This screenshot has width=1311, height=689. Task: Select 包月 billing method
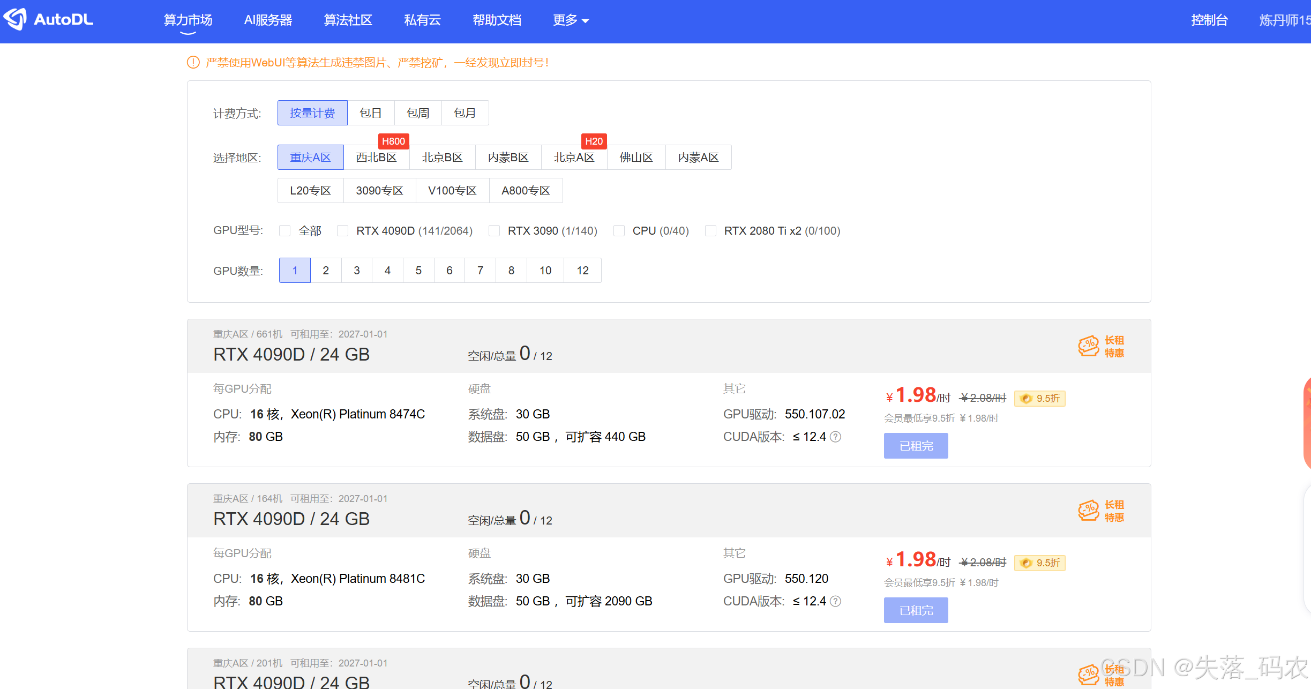[x=465, y=113]
